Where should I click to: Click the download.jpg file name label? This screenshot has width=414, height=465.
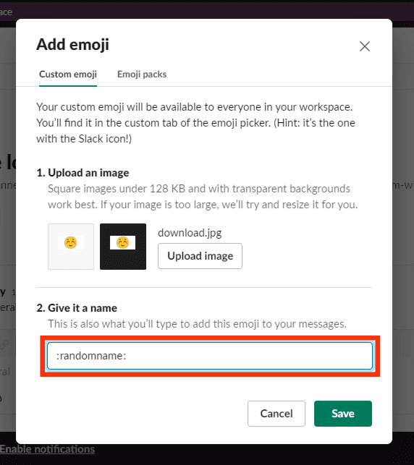coord(190,233)
